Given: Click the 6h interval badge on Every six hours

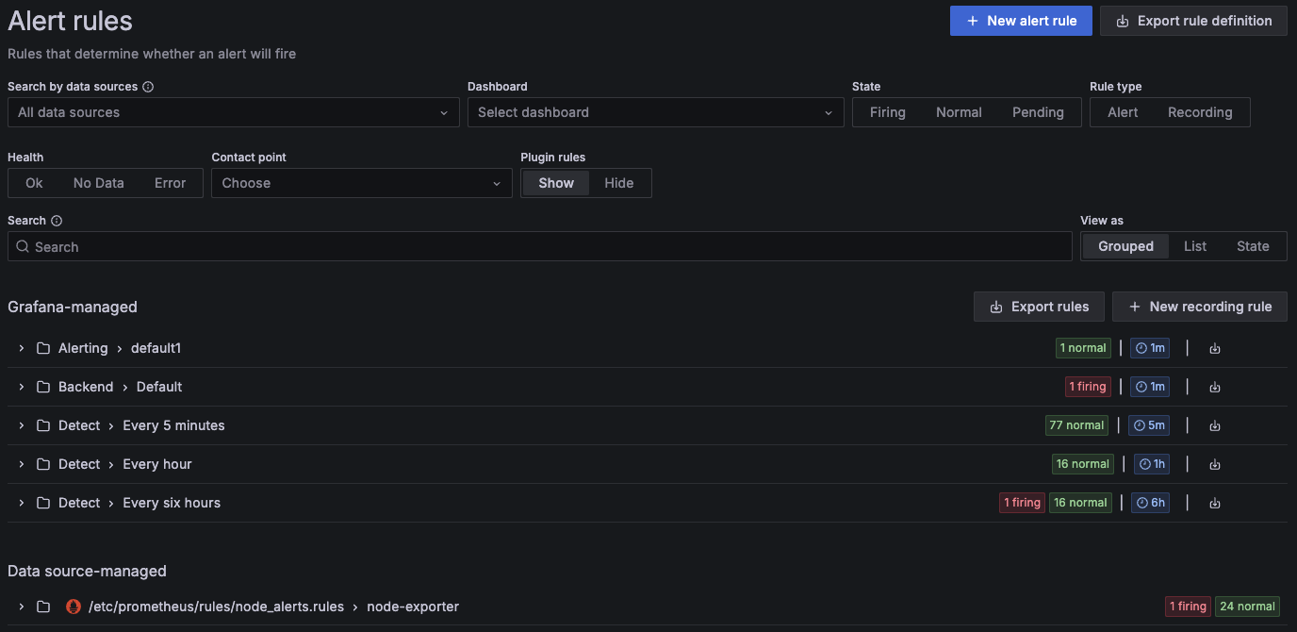Looking at the screenshot, I should (x=1150, y=502).
